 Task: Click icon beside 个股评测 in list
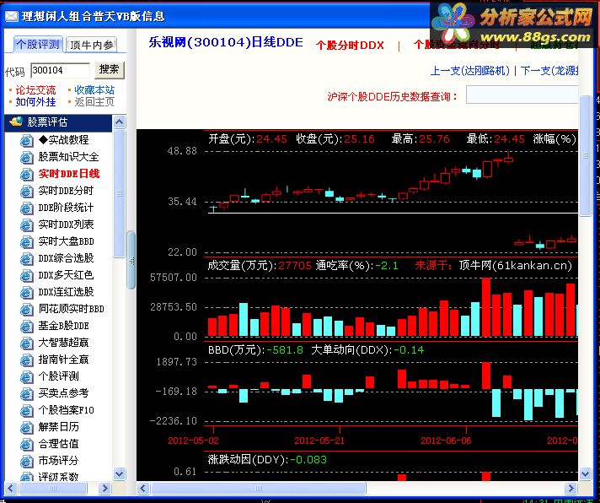coord(26,376)
